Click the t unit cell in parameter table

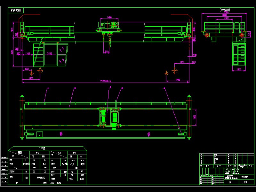click(26, 160)
